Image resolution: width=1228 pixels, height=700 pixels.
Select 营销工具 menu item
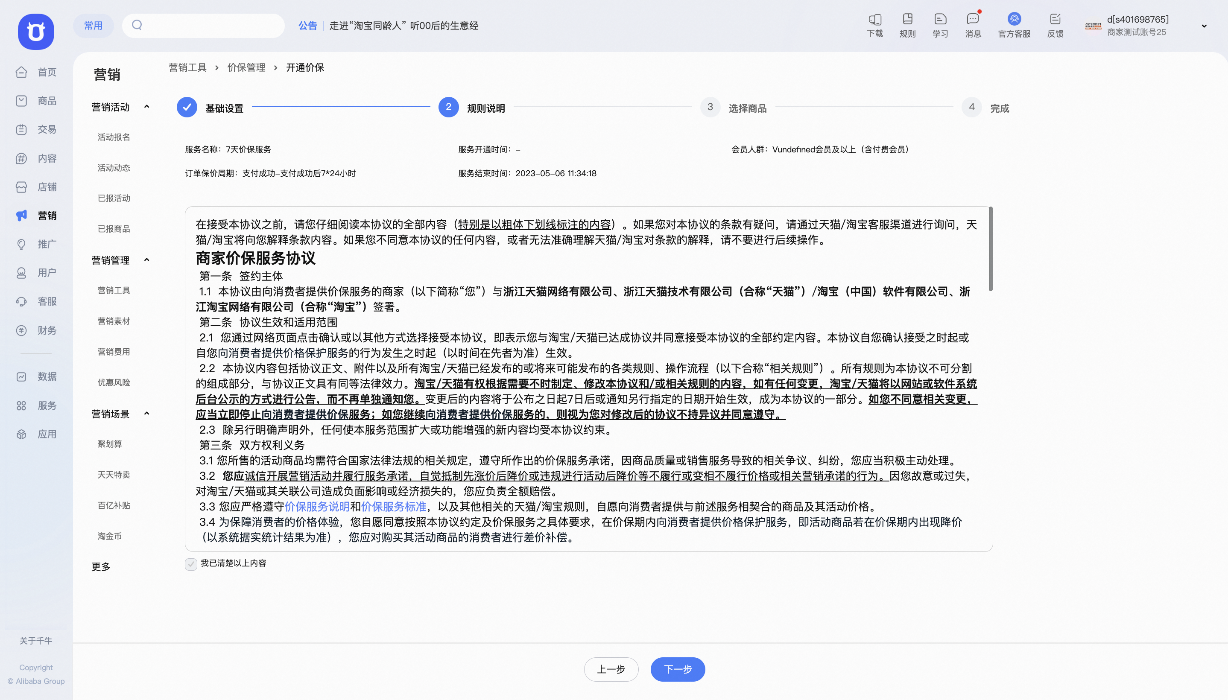click(114, 290)
